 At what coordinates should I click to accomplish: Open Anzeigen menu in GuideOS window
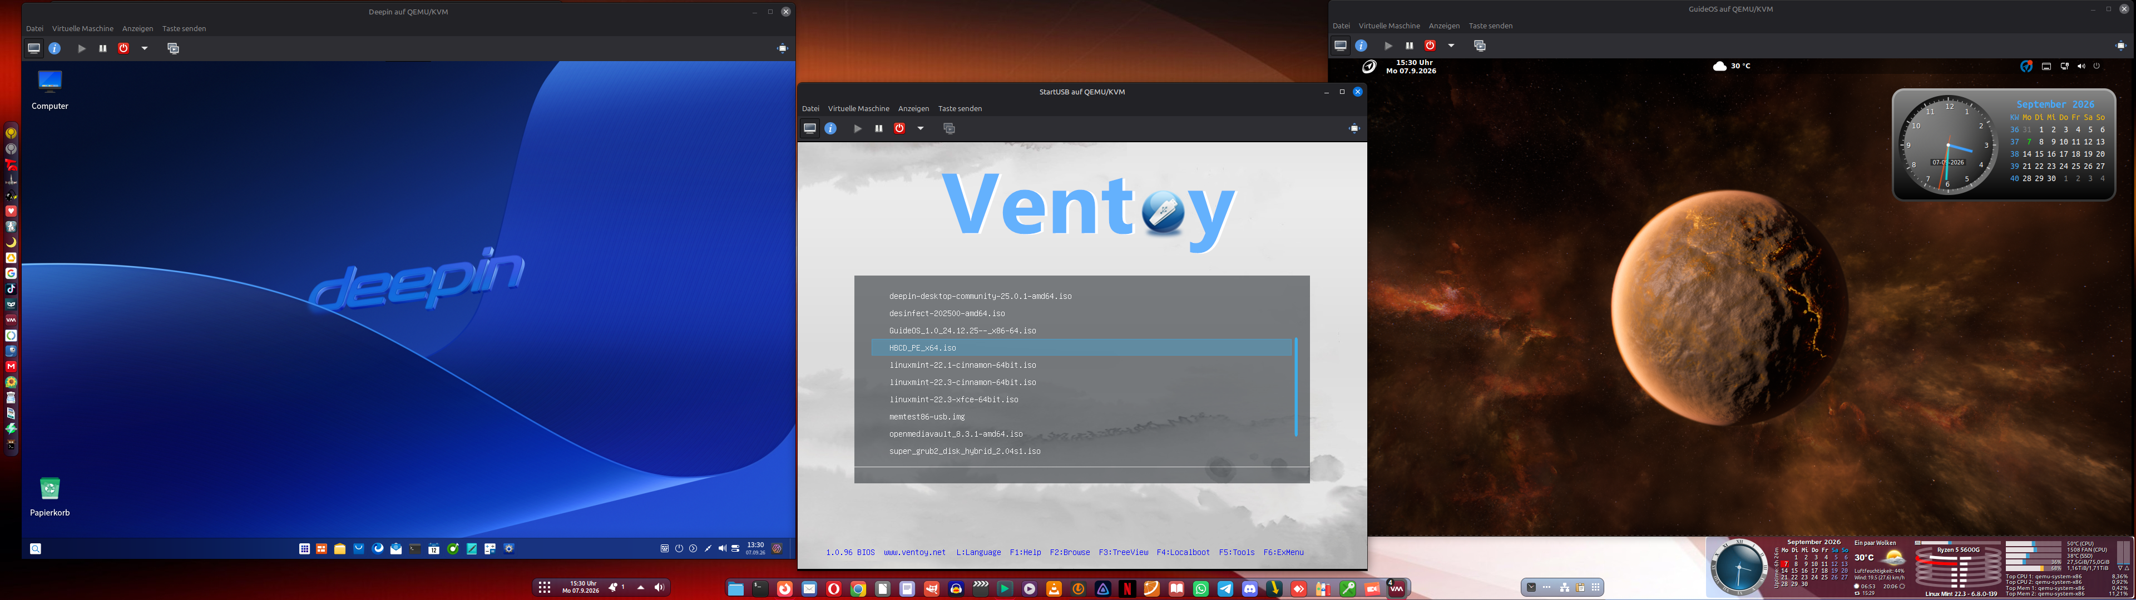click(x=1445, y=26)
